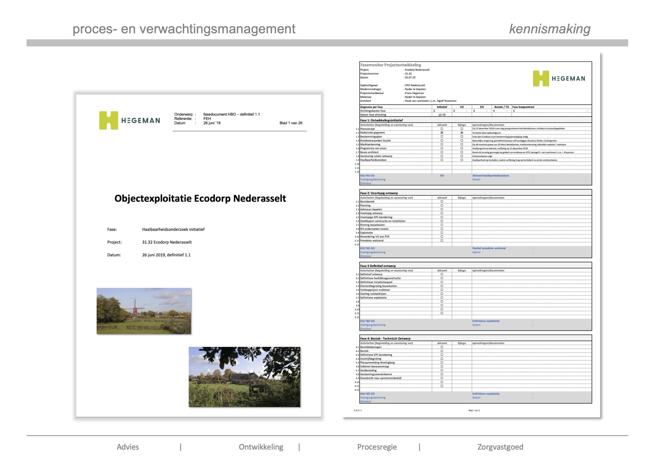Click the title 'Objectexploitatie Ecodorp Nederasselt'

(200, 198)
